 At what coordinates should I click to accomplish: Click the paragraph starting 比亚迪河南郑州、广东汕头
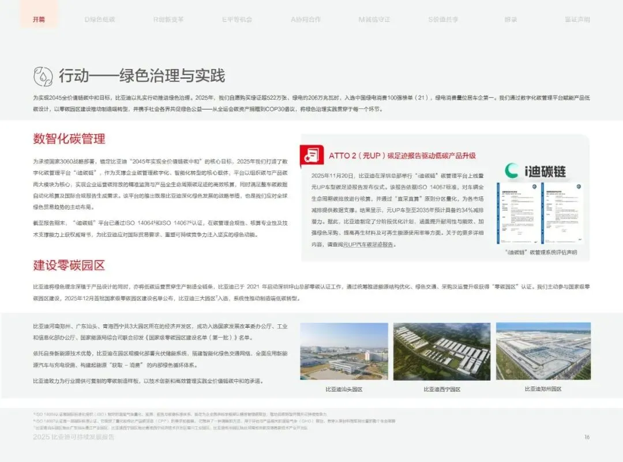point(160,332)
